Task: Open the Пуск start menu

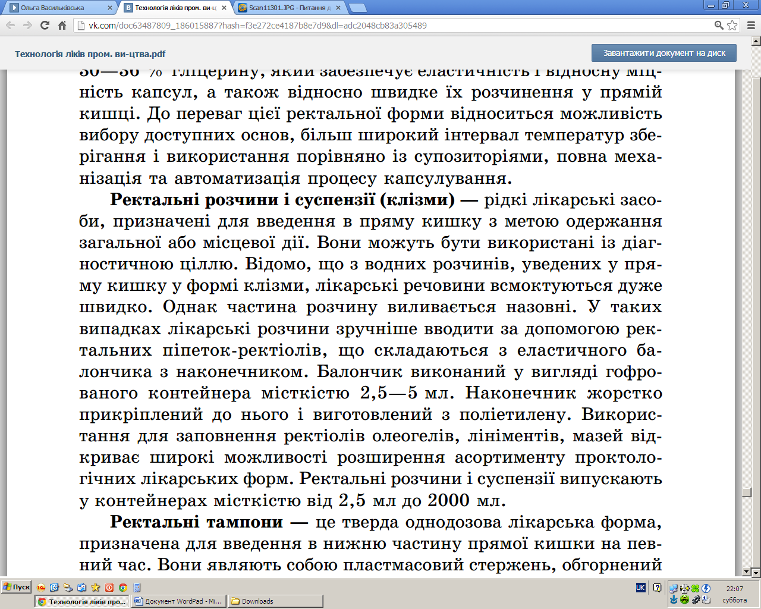Action: 16,587
